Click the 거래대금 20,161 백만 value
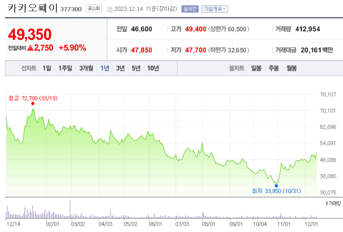Image resolution: width=343 pixels, height=232 pixels. pyautogui.click(x=317, y=50)
